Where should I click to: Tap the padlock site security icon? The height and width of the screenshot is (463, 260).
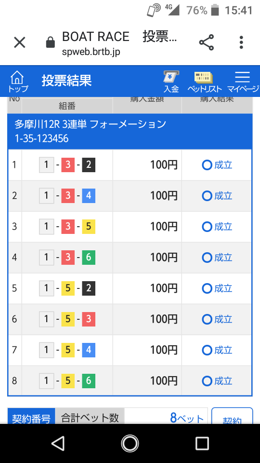pyautogui.click(x=51, y=43)
